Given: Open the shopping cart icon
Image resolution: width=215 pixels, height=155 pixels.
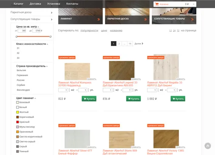Looking at the screenshot, I should (x=157, y=4).
